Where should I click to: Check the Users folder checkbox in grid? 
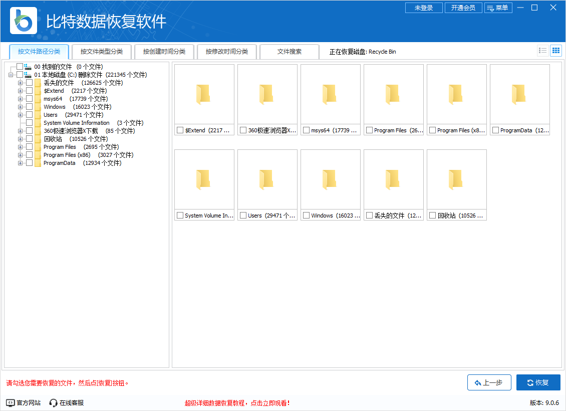[243, 215]
